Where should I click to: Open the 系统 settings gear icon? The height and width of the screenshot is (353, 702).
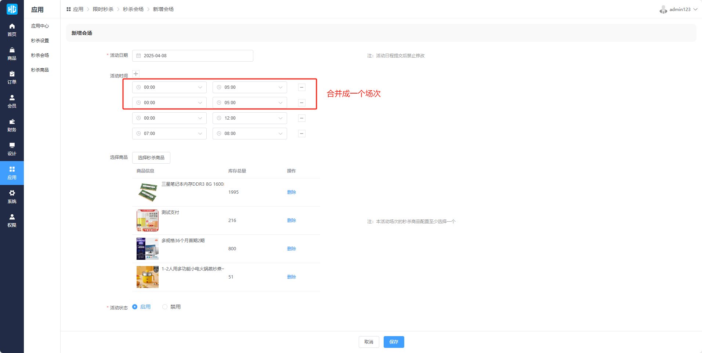tap(12, 197)
